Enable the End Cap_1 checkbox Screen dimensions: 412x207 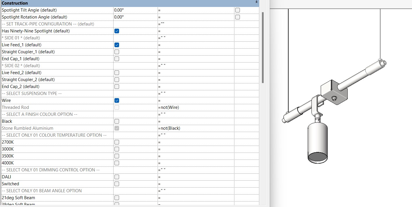pos(116,59)
